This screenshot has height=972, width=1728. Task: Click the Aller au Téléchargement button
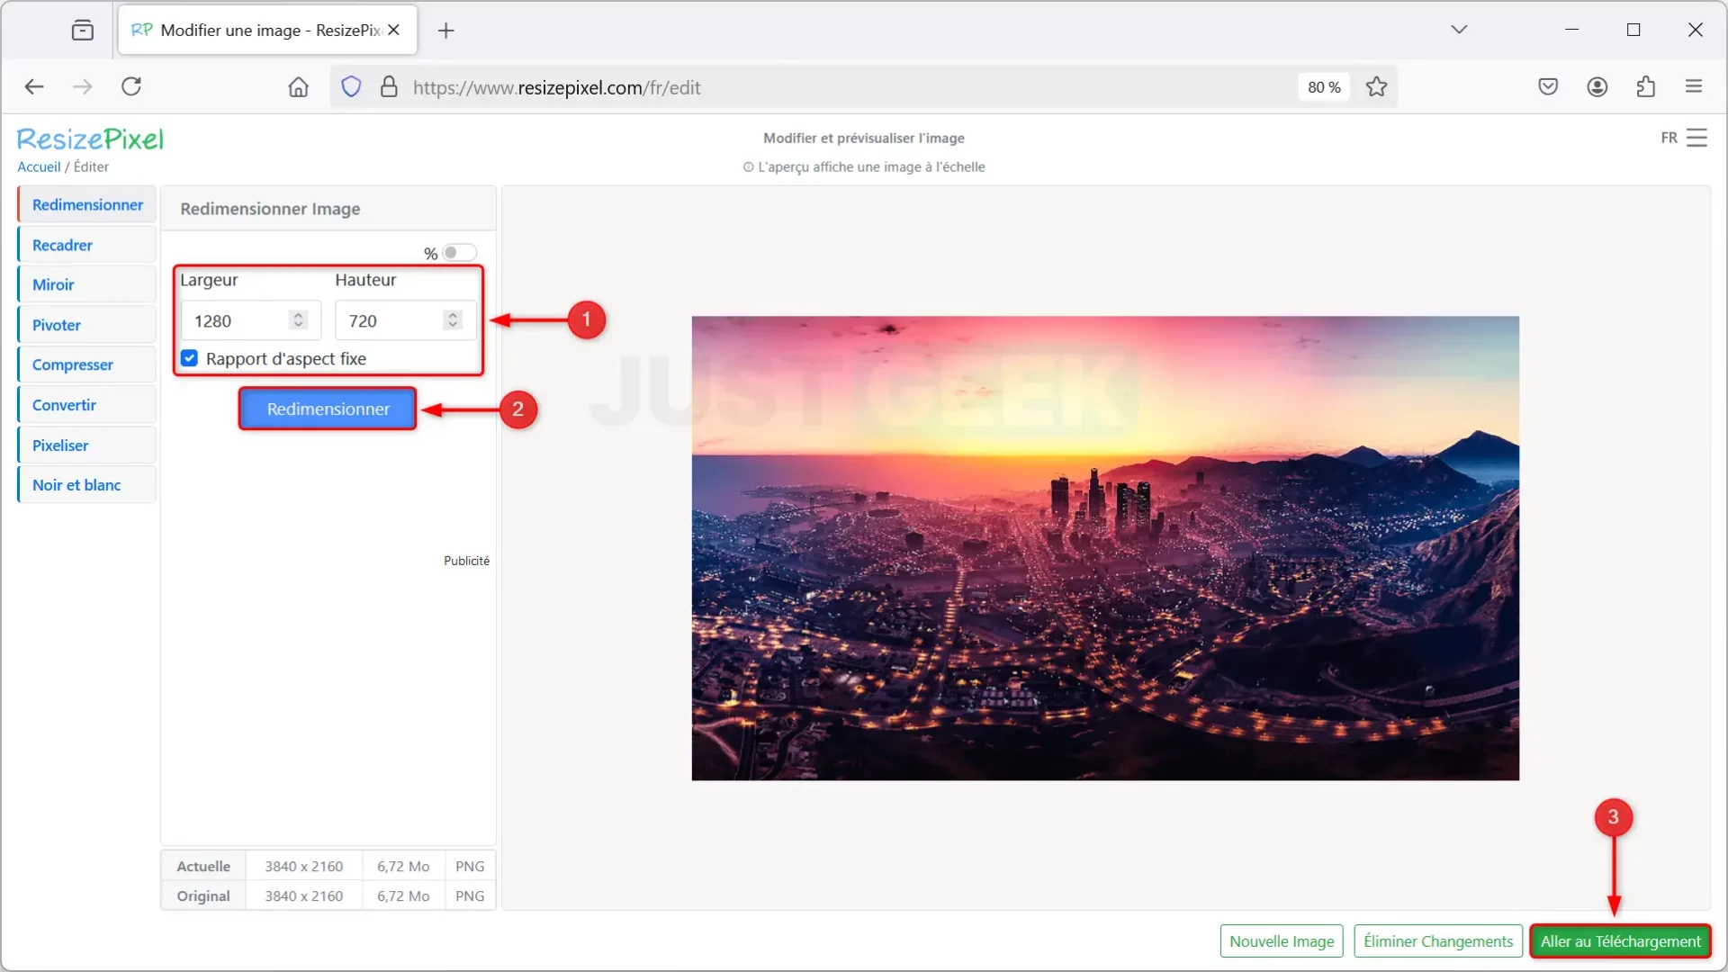coord(1620,941)
